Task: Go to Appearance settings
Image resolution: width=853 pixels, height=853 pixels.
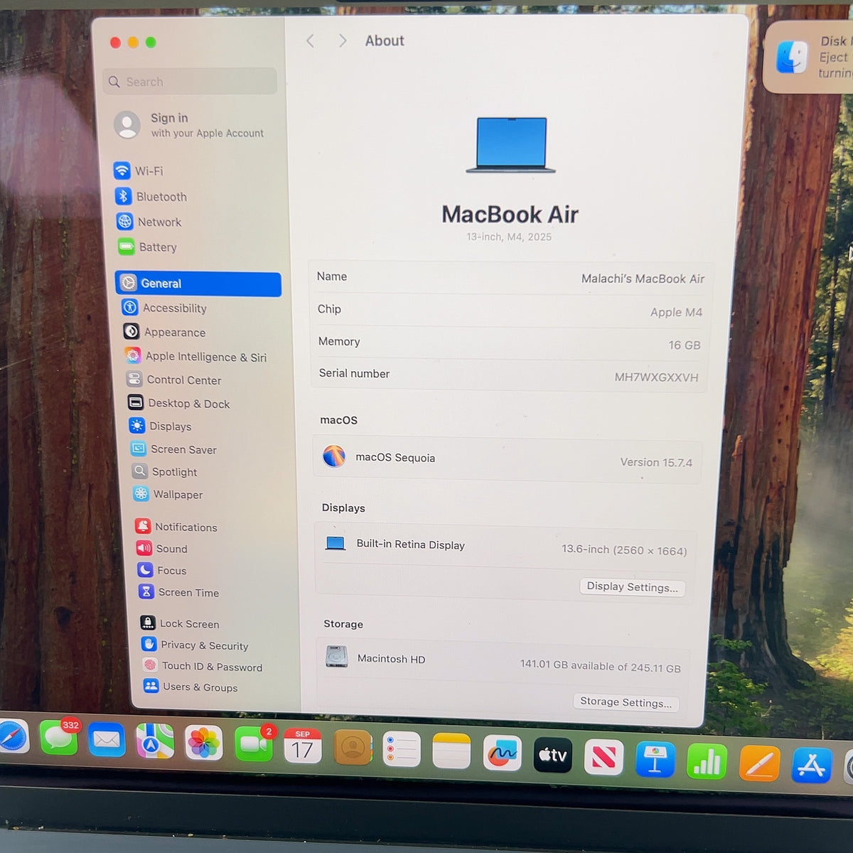Action: click(164, 332)
